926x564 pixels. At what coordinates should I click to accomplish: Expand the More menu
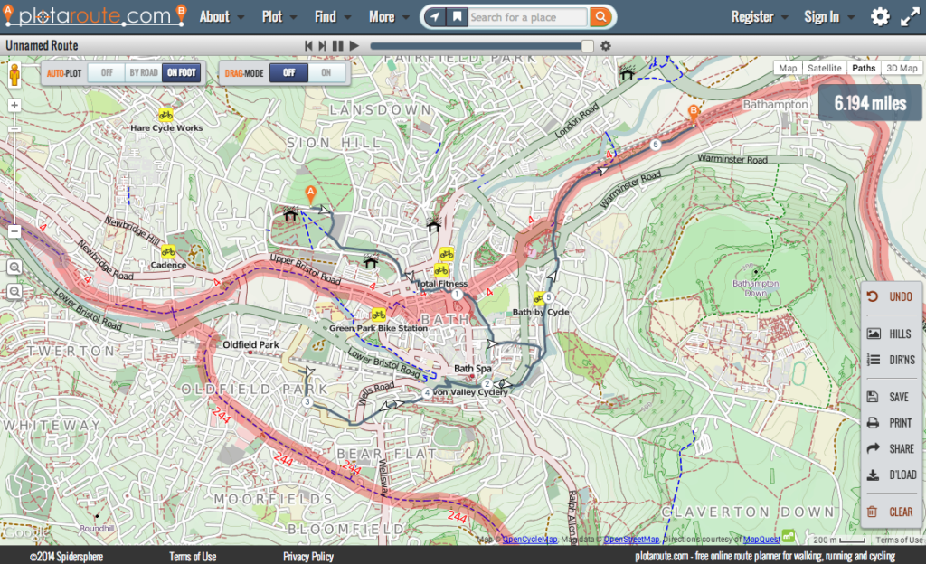pyautogui.click(x=389, y=17)
